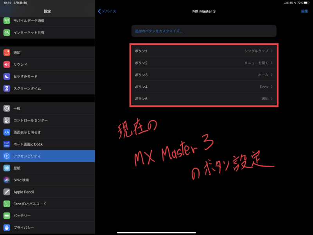This screenshot has width=313, height=235.
Task: Tap the スクリーンタイム hourglass icon
Action: [x=7, y=89]
